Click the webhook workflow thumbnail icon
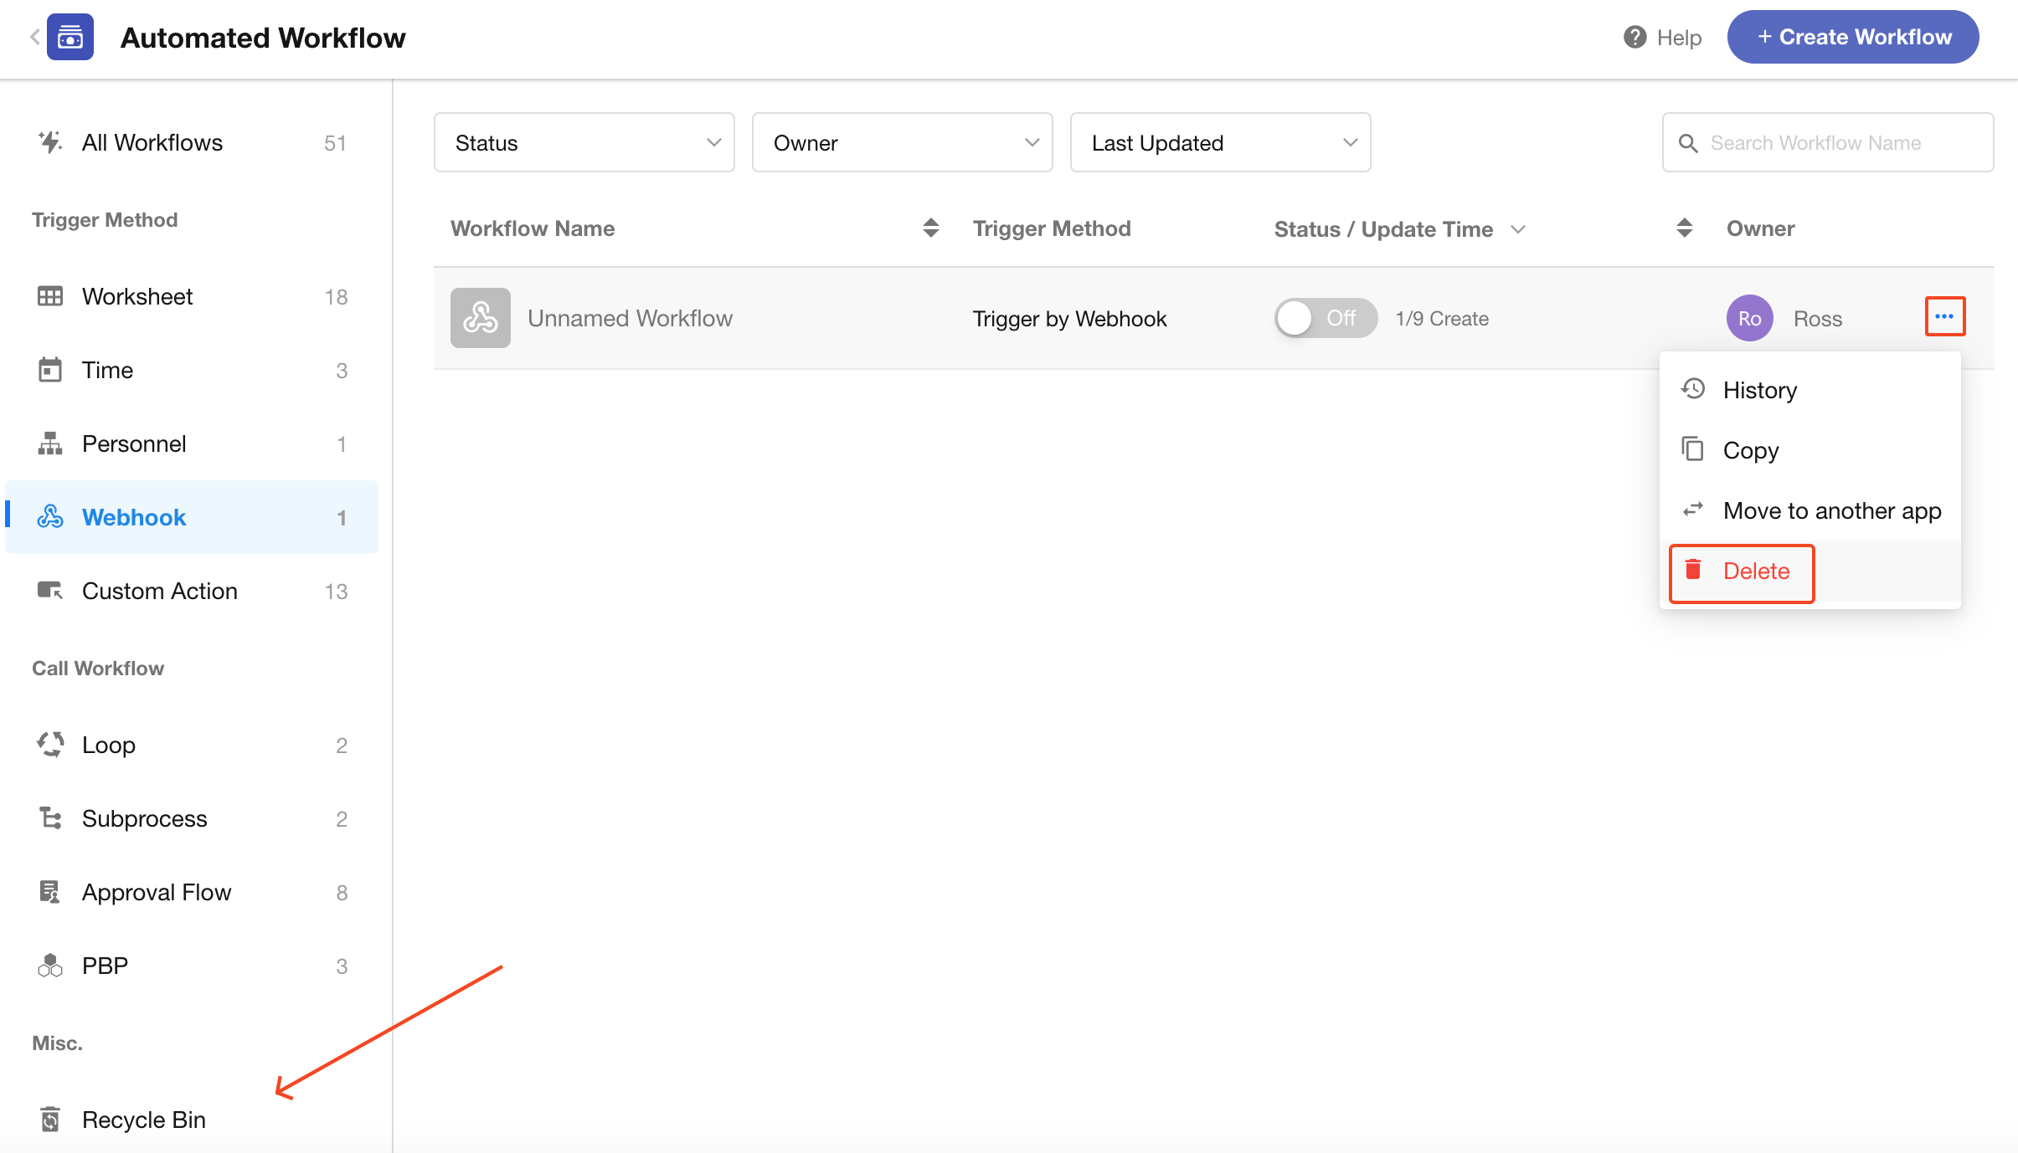The width and height of the screenshot is (2018, 1153). (480, 318)
